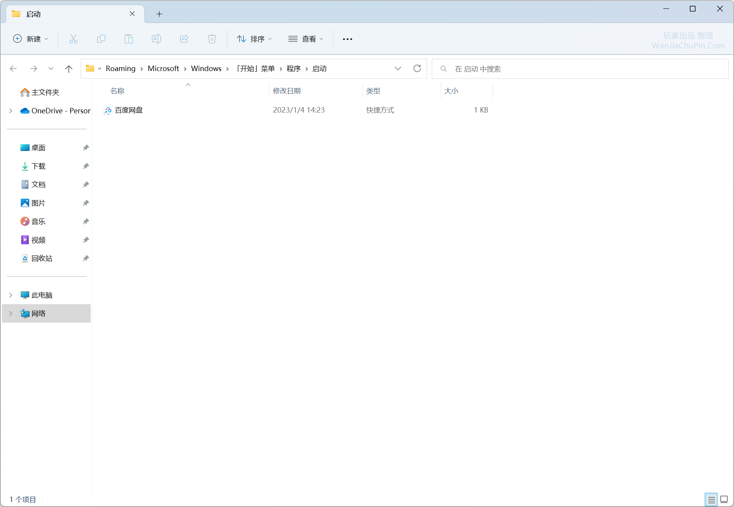Sort by the 类型 column header
The height and width of the screenshot is (507, 734).
click(x=373, y=91)
